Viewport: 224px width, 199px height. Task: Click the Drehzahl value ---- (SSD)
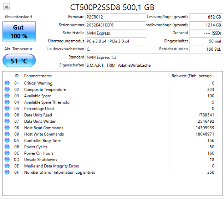(x=206, y=33)
